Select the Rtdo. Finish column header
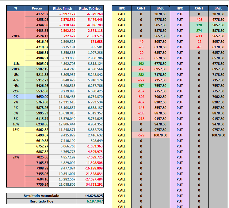Image resolution: width=229 pixels, height=208 pixels. (62, 8)
